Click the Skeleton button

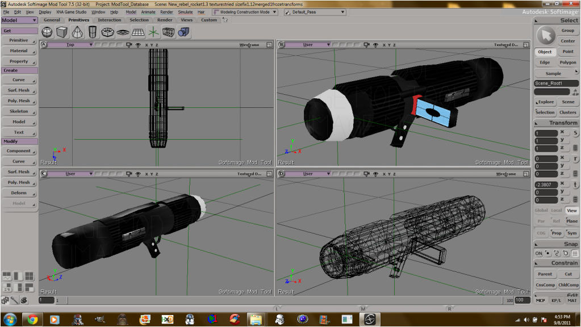[19, 111]
